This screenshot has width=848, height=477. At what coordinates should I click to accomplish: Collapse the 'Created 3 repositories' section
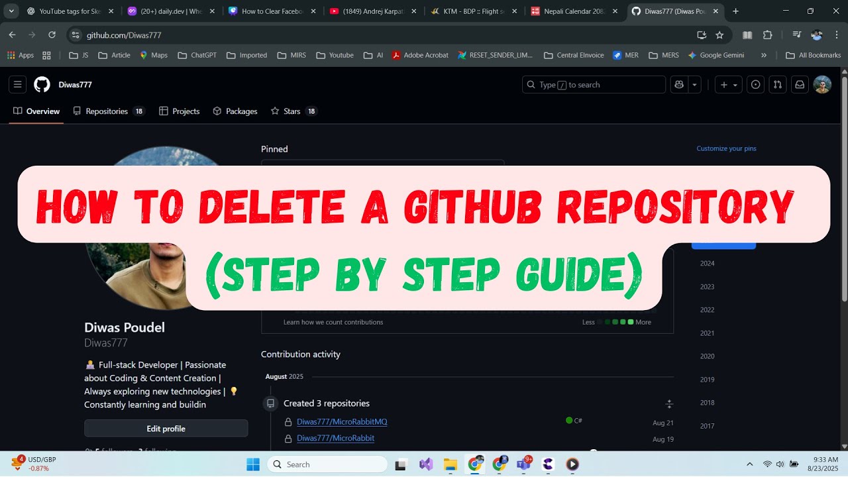tap(668, 403)
